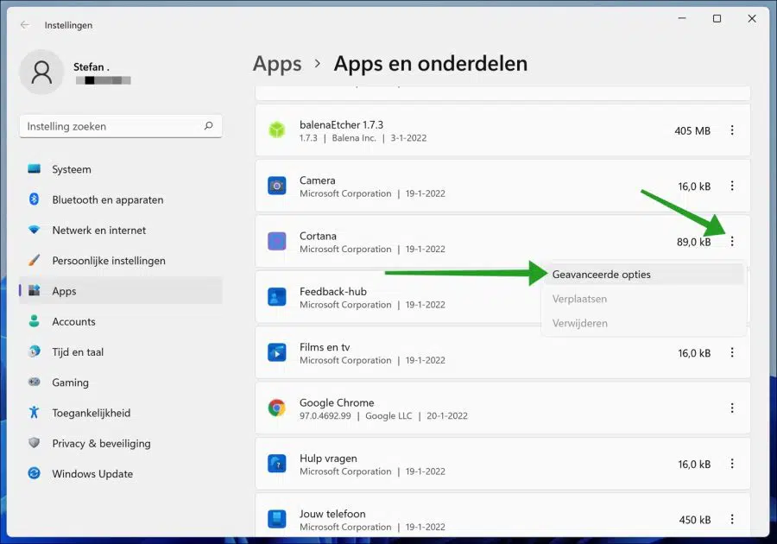The image size is (777, 544).
Task: Close the Instellingen window
Action: click(x=752, y=18)
